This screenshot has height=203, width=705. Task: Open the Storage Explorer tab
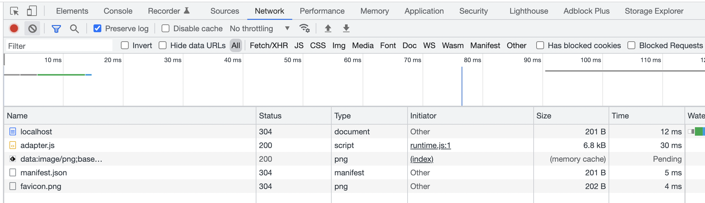click(x=654, y=11)
